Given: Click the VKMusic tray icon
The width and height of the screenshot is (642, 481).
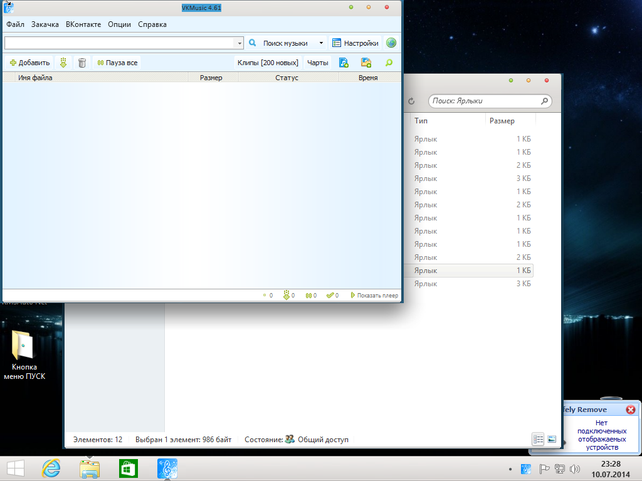Looking at the screenshot, I should pyautogui.click(x=526, y=469).
